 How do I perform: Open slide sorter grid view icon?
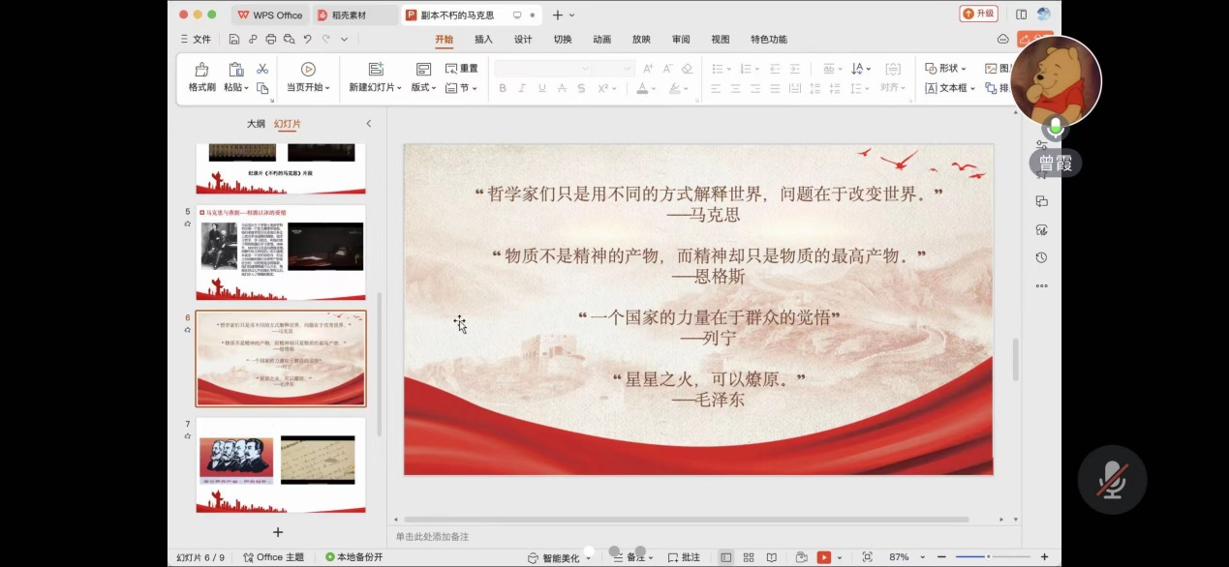pyautogui.click(x=749, y=557)
